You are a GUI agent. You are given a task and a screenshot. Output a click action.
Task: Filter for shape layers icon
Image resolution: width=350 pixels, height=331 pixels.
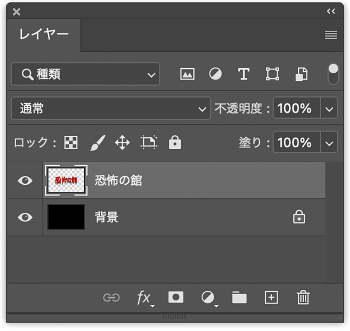pyautogui.click(x=272, y=74)
